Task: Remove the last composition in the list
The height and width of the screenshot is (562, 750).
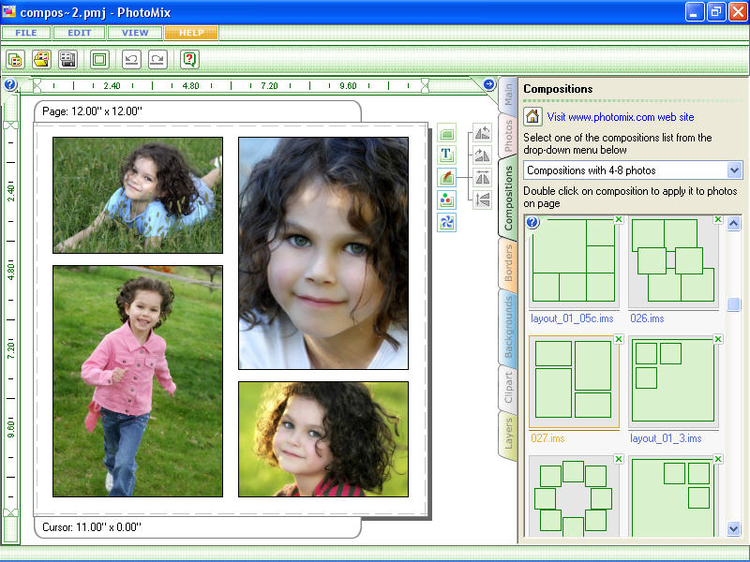Action: pos(717,459)
